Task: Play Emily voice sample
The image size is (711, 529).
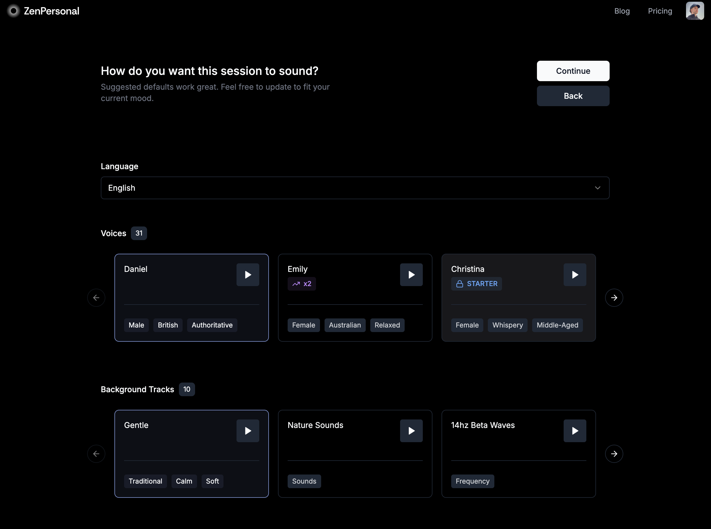Action: pos(411,274)
